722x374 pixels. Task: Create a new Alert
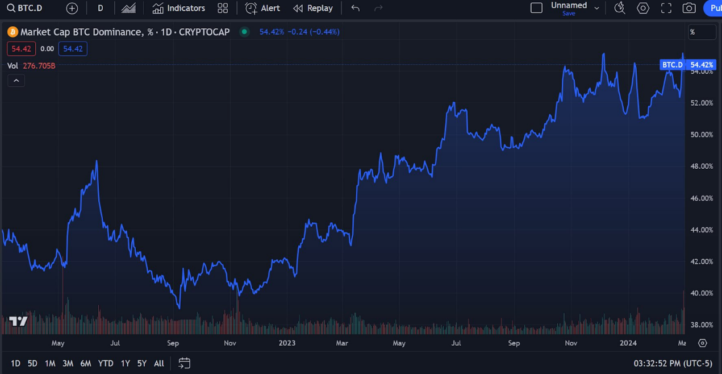[x=262, y=8]
